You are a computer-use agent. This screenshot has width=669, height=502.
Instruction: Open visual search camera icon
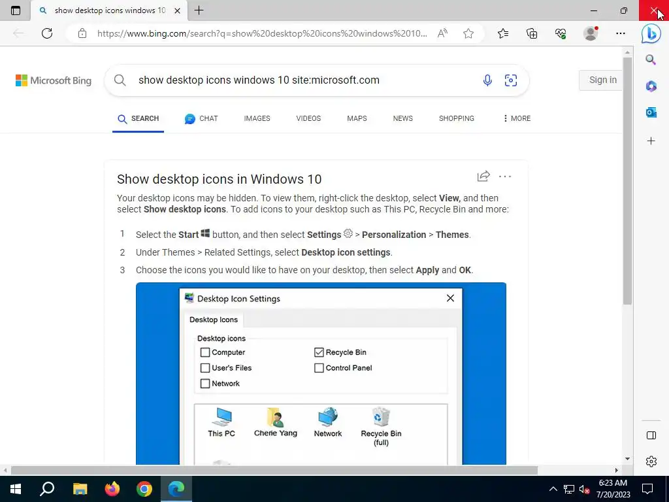[x=511, y=80]
